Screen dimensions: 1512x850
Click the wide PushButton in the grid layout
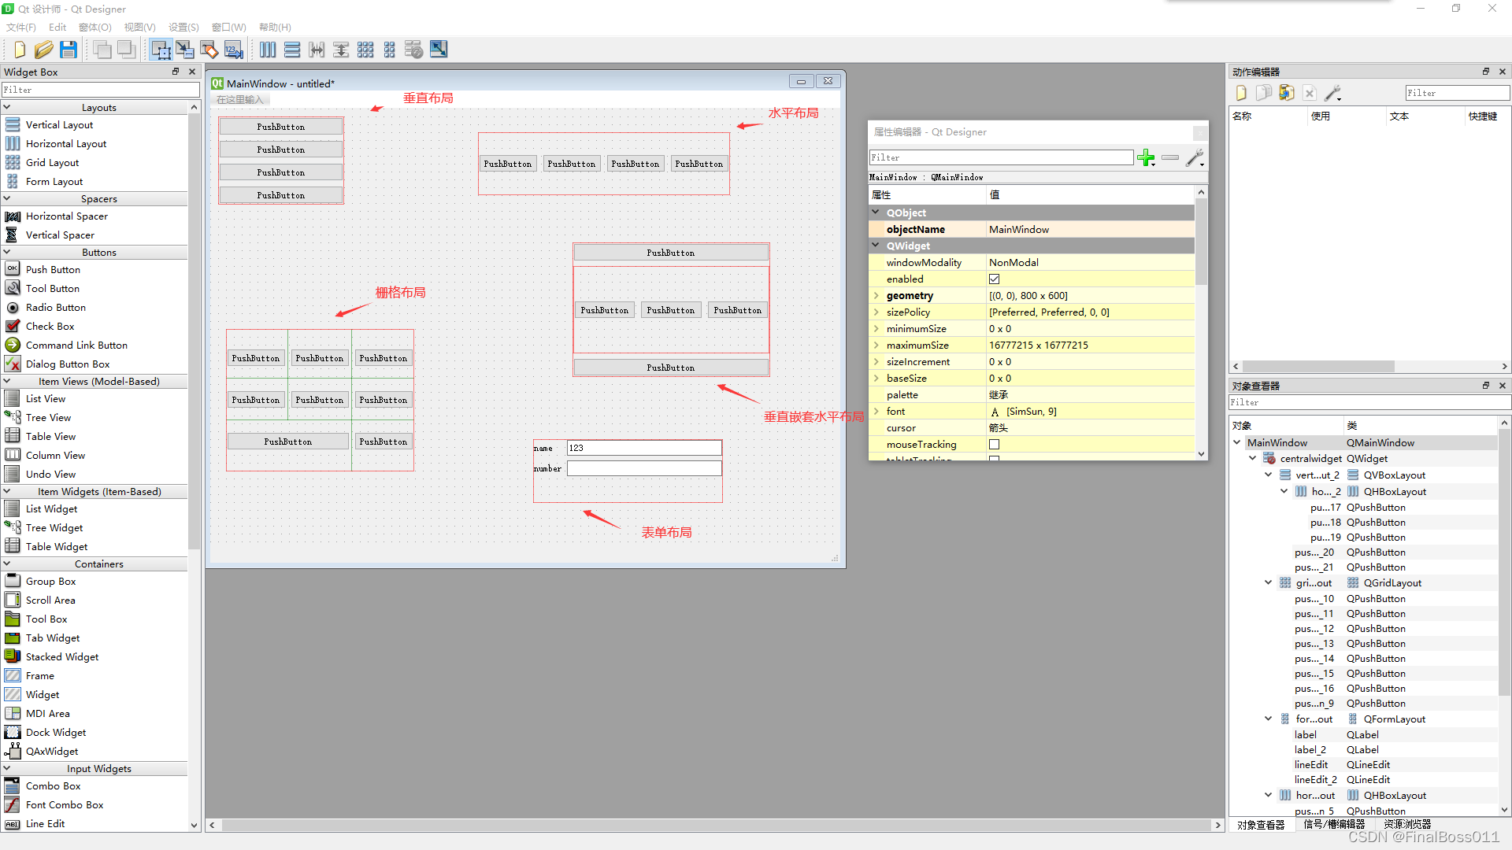[x=288, y=442]
